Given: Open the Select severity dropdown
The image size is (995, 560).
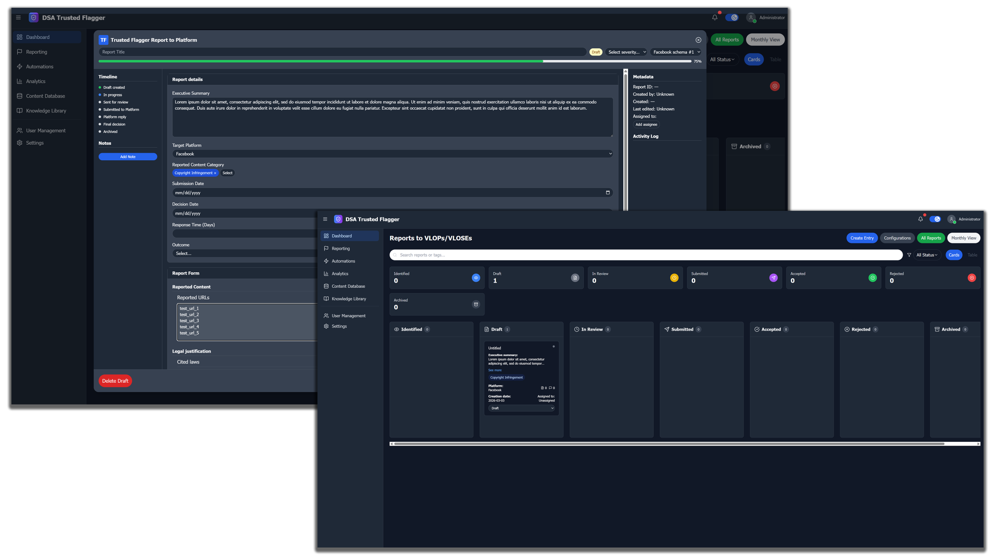Looking at the screenshot, I should coord(626,52).
